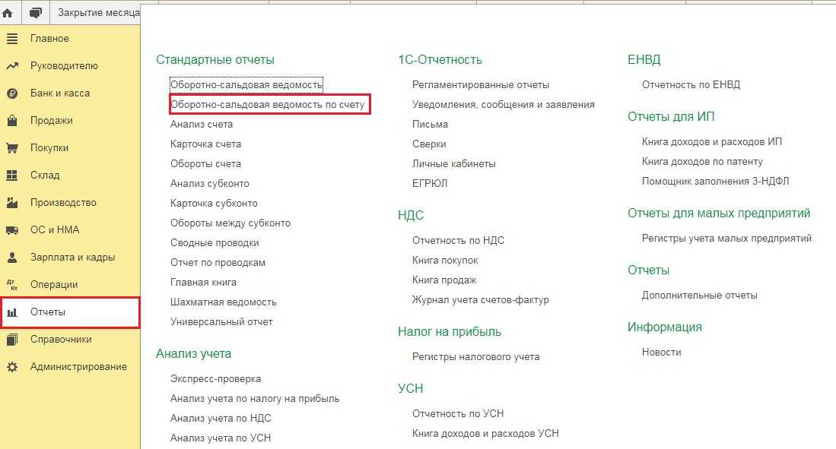Click the factory Production icon
Image resolution: width=836 pixels, height=449 pixels.
click(x=12, y=203)
